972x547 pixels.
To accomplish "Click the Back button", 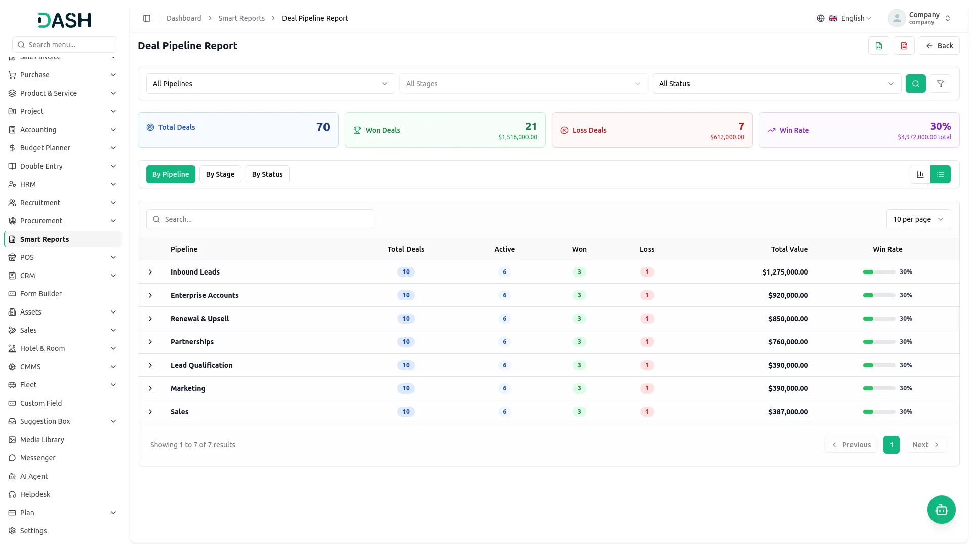I will tap(939, 46).
